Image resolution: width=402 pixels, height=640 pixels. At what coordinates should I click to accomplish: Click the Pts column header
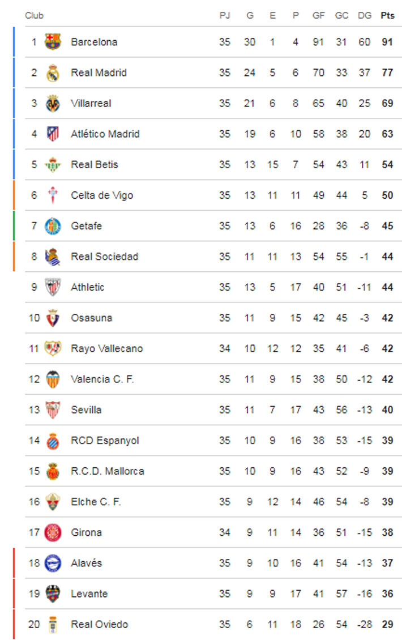click(x=387, y=15)
